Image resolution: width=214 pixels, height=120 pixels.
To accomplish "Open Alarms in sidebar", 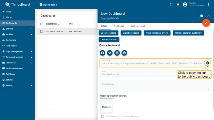I will (x=17, y=17).
